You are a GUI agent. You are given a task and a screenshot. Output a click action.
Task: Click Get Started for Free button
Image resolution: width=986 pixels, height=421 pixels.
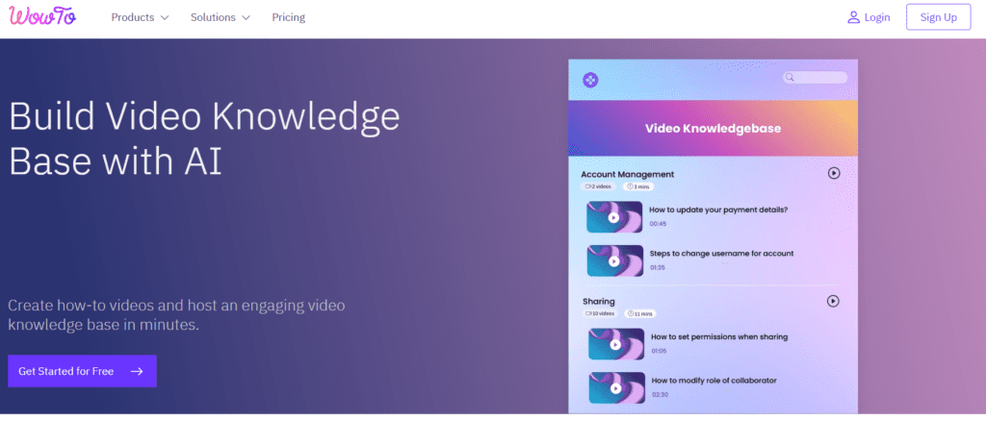coord(82,371)
